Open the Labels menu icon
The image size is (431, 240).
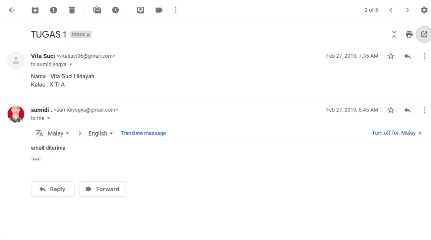(x=159, y=10)
